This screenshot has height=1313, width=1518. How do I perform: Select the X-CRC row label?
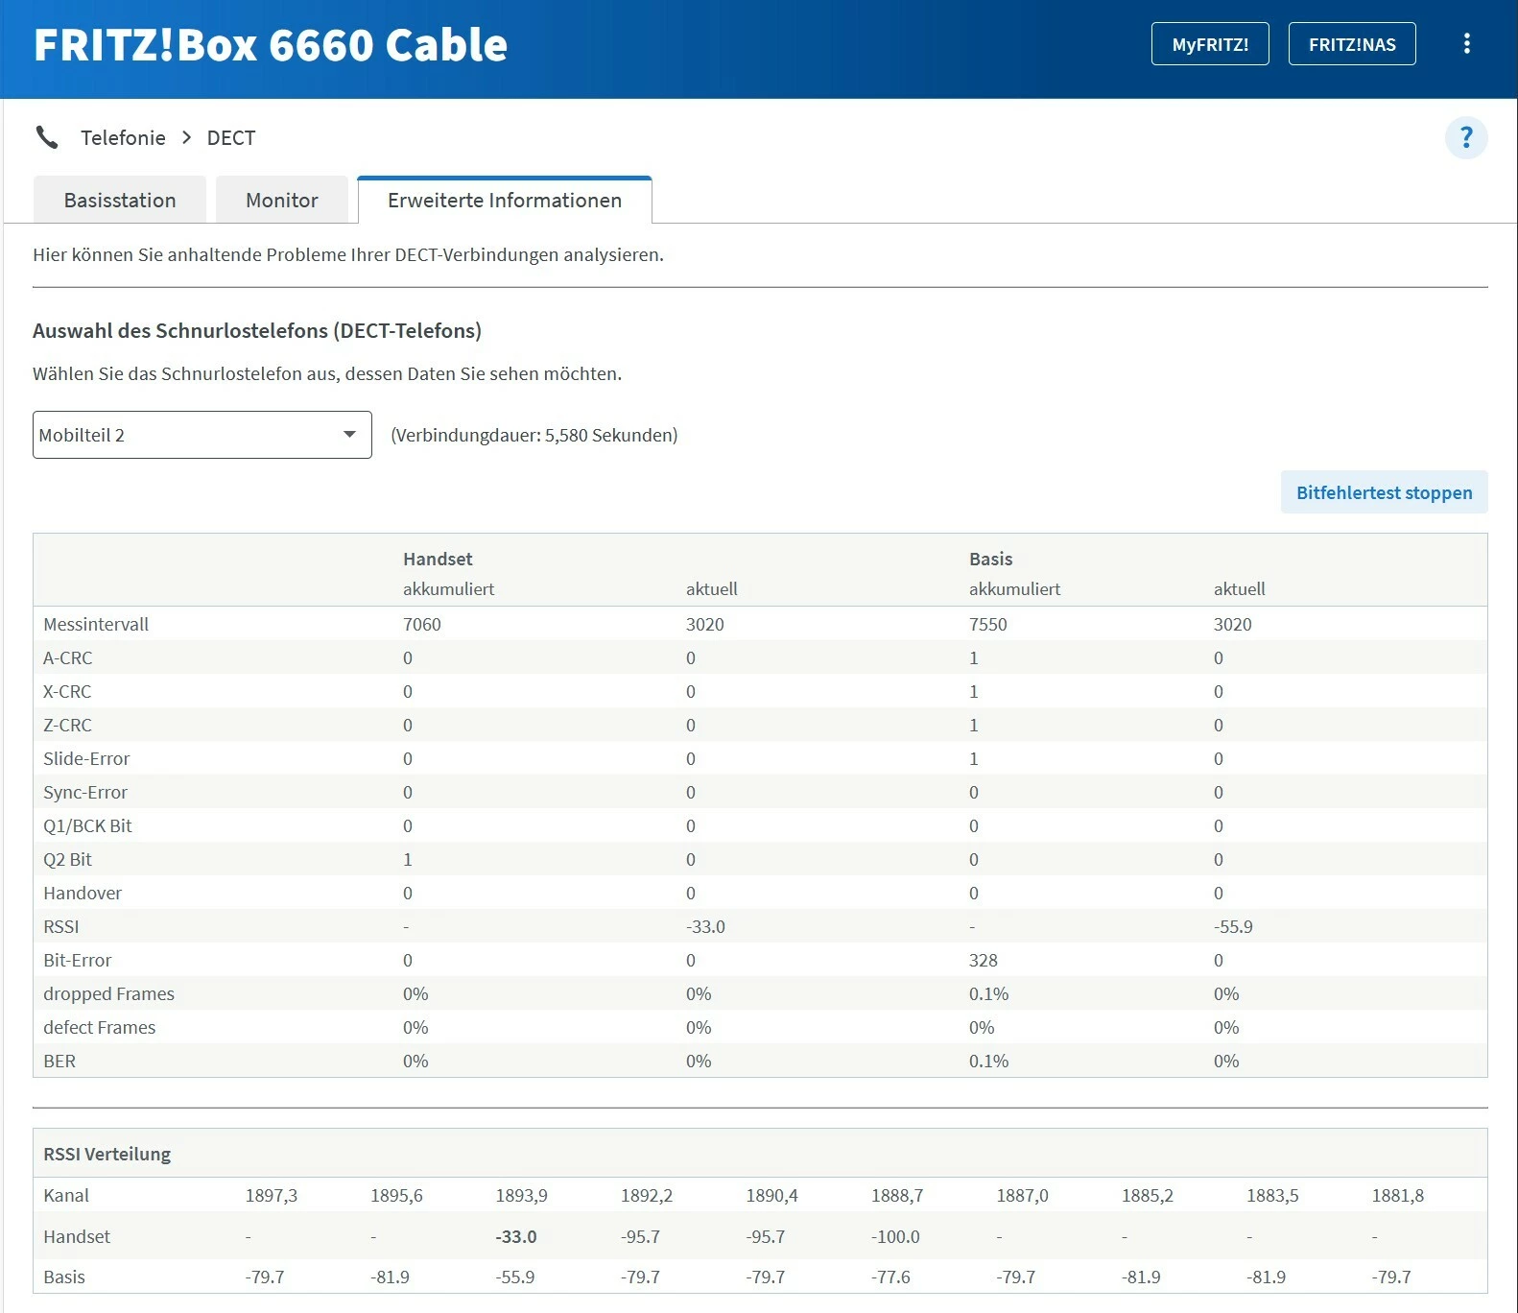67,691
